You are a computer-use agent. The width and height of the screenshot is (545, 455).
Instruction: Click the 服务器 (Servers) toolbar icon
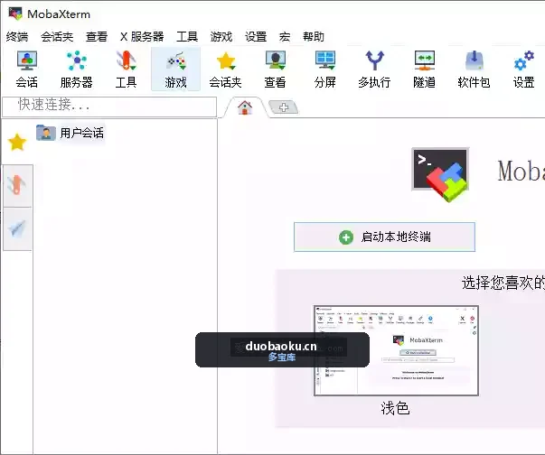coord(77,70)
